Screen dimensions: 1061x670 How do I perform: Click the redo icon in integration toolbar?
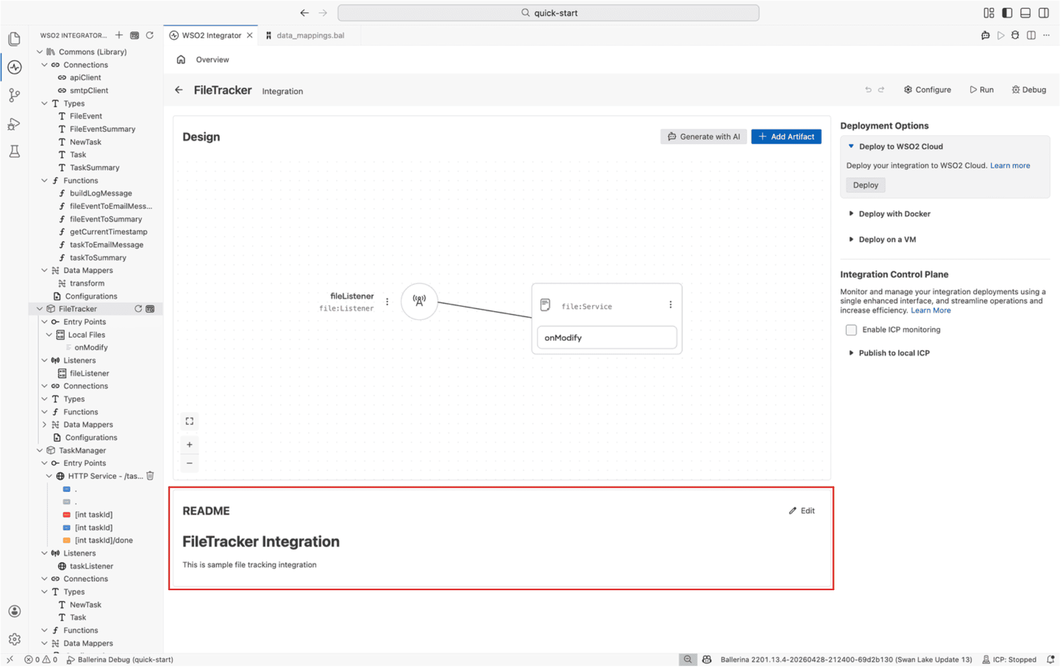881,90
